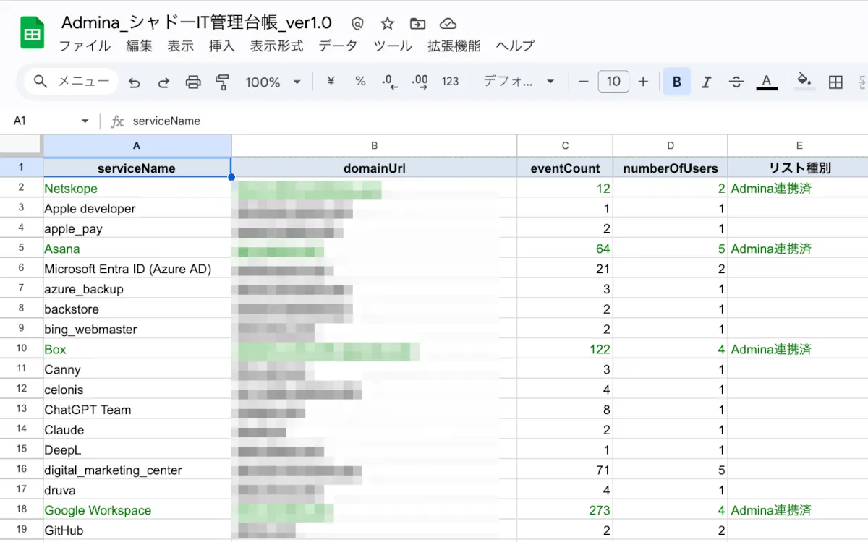Click the redo arrow icon
Image resolution: width=868 pixels, height=542 pixels.
(x=163, y=82)
